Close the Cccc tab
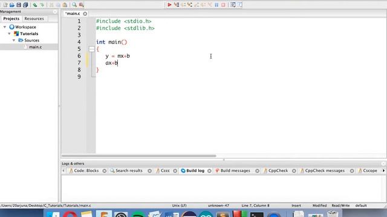This screenshot has height=217, width=387. pyautogui.click(x=175, y=171)
